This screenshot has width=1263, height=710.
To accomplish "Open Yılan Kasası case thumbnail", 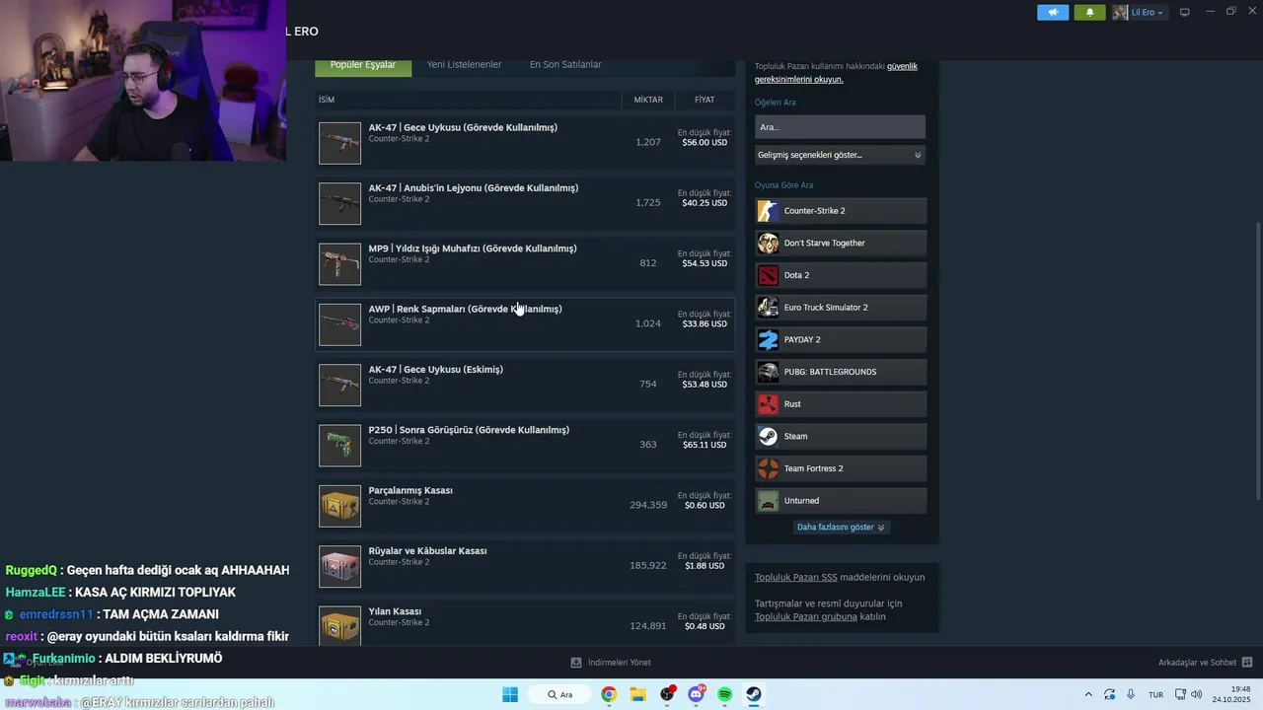I will [340, 626].
